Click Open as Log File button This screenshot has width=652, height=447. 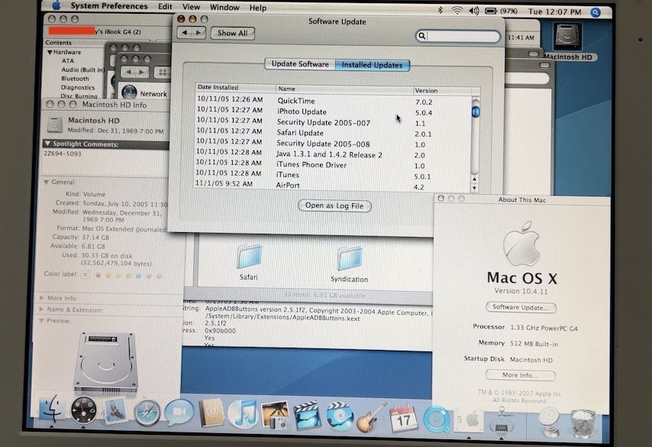(334, 206)
